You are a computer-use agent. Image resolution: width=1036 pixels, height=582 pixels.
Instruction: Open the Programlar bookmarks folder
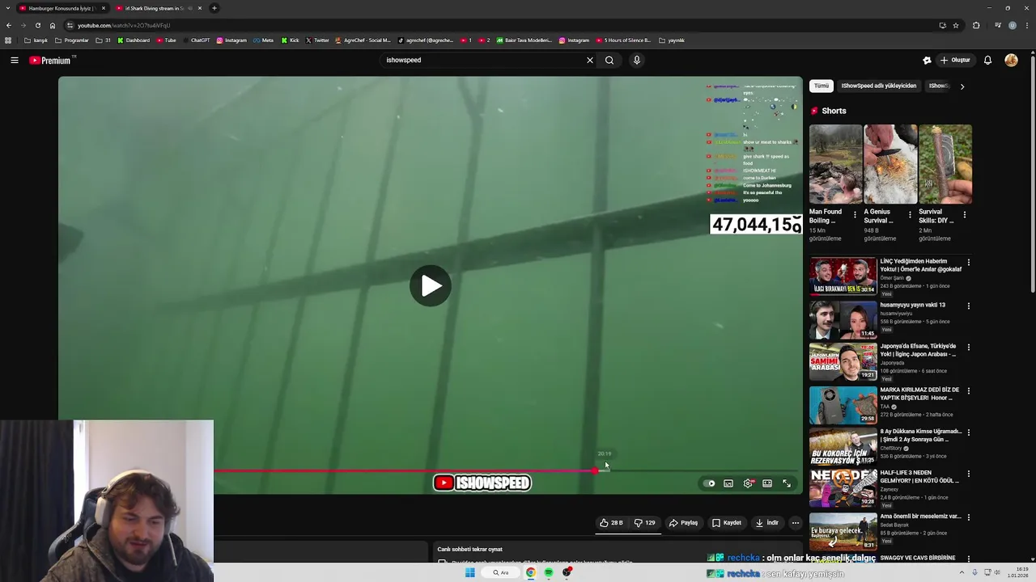(72, 40)
